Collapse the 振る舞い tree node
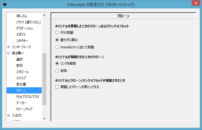Screen dimensions: 202x130 9,53
